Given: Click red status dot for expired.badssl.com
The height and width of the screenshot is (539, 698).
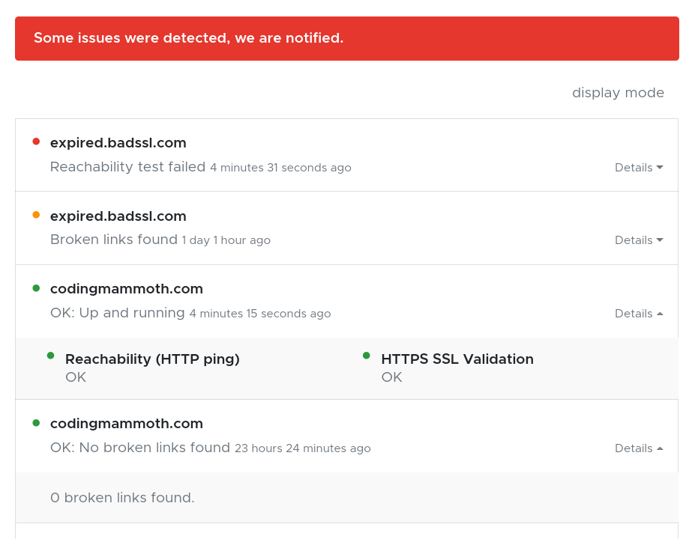Looking at the screenshot, I should [x=36, y=141].
